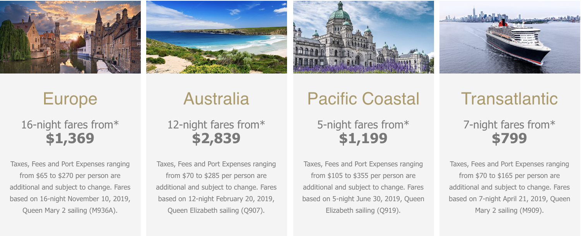This screenshot has width=581, height=236.
Task: Open the Australia beach photo
Action: (x=217, y=37)
